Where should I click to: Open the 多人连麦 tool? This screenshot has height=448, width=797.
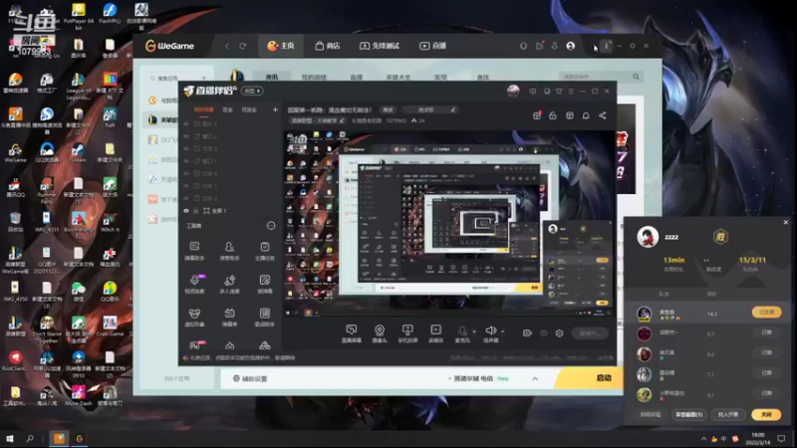pyautogui.click(x=229, y=284)
